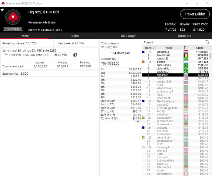Screen dimensions: 212x176
Task: Open the Tables tab
Action: (x=75, y=36)
